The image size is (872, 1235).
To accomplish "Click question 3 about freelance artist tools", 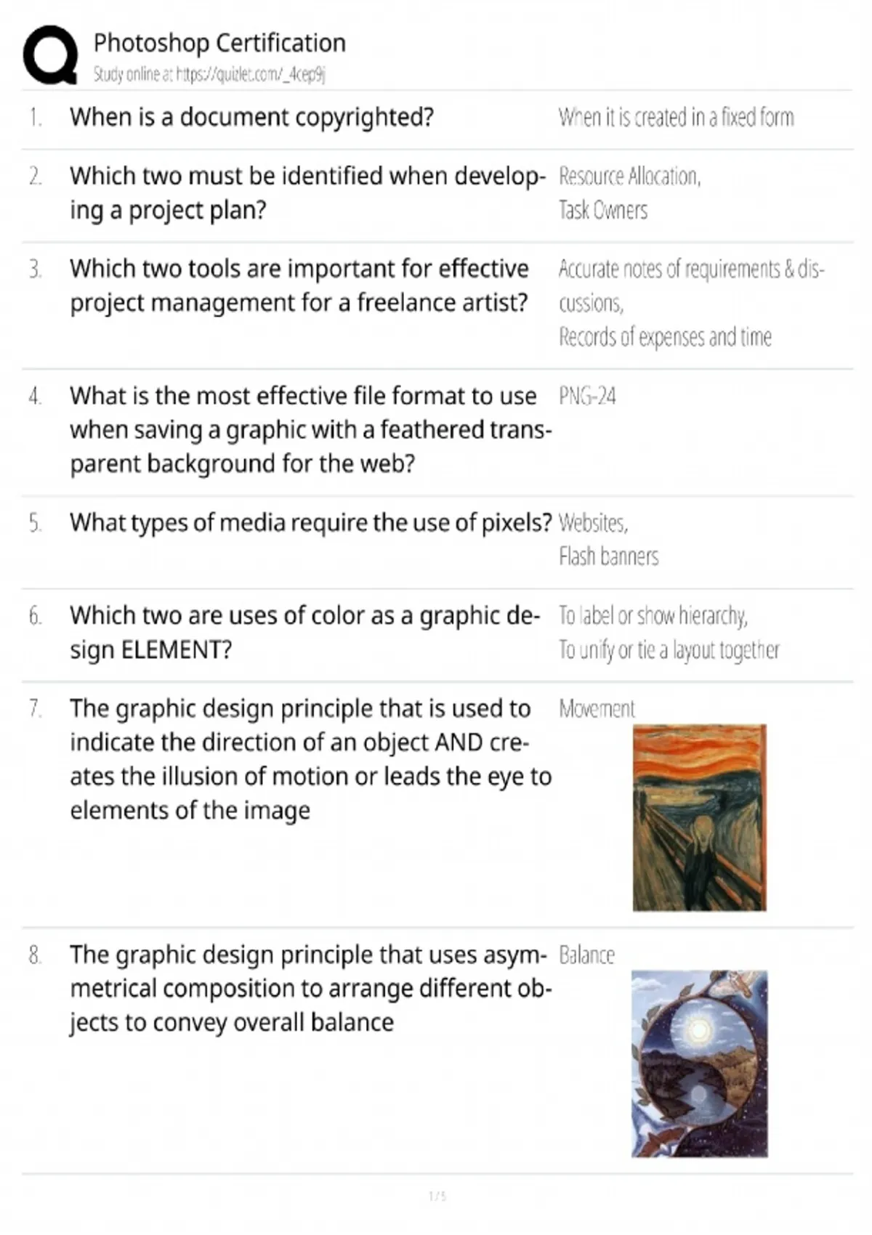I will coord(299,286).
